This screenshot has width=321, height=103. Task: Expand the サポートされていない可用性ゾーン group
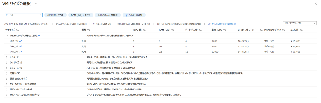pos(7,95)
